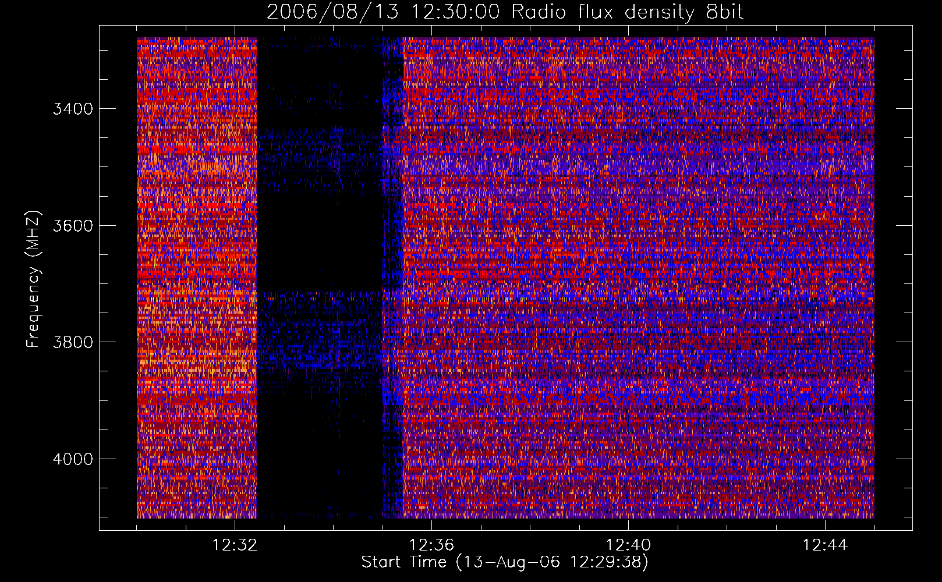Viewport: 942px width, 582px height.
Task: Click the 12:32 time tick label
Action: [235, 545]
